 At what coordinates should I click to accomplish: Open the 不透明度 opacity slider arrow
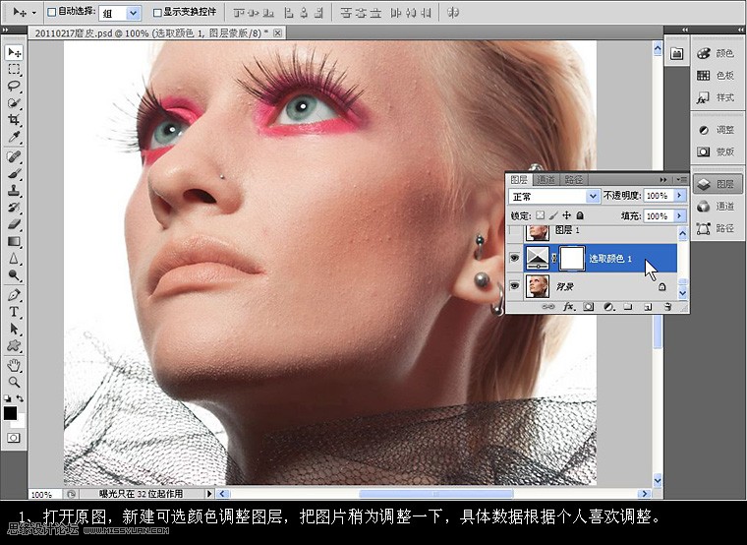[680, 196]
